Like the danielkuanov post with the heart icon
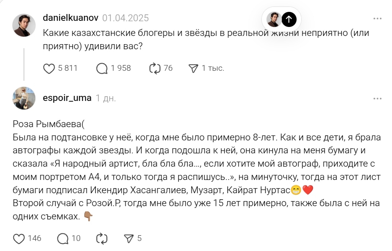This screenshot has width=392, height=251. pos(49,68)
